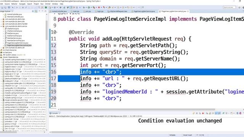Click the Console red Terminate icon
This screenshot has width=244, height=137.
coord(203,113)
